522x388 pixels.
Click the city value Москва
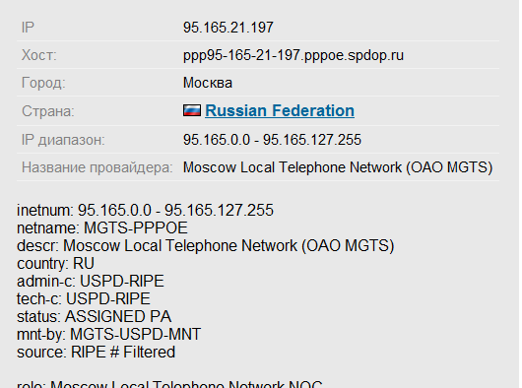click(x=208, y=83)
